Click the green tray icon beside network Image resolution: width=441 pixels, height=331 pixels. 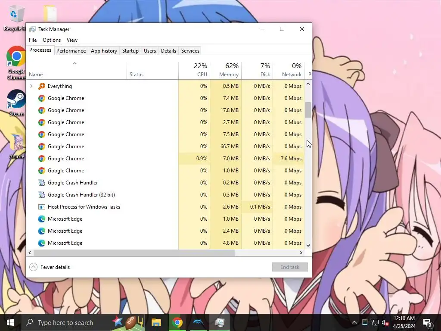(x=364, y=322)
